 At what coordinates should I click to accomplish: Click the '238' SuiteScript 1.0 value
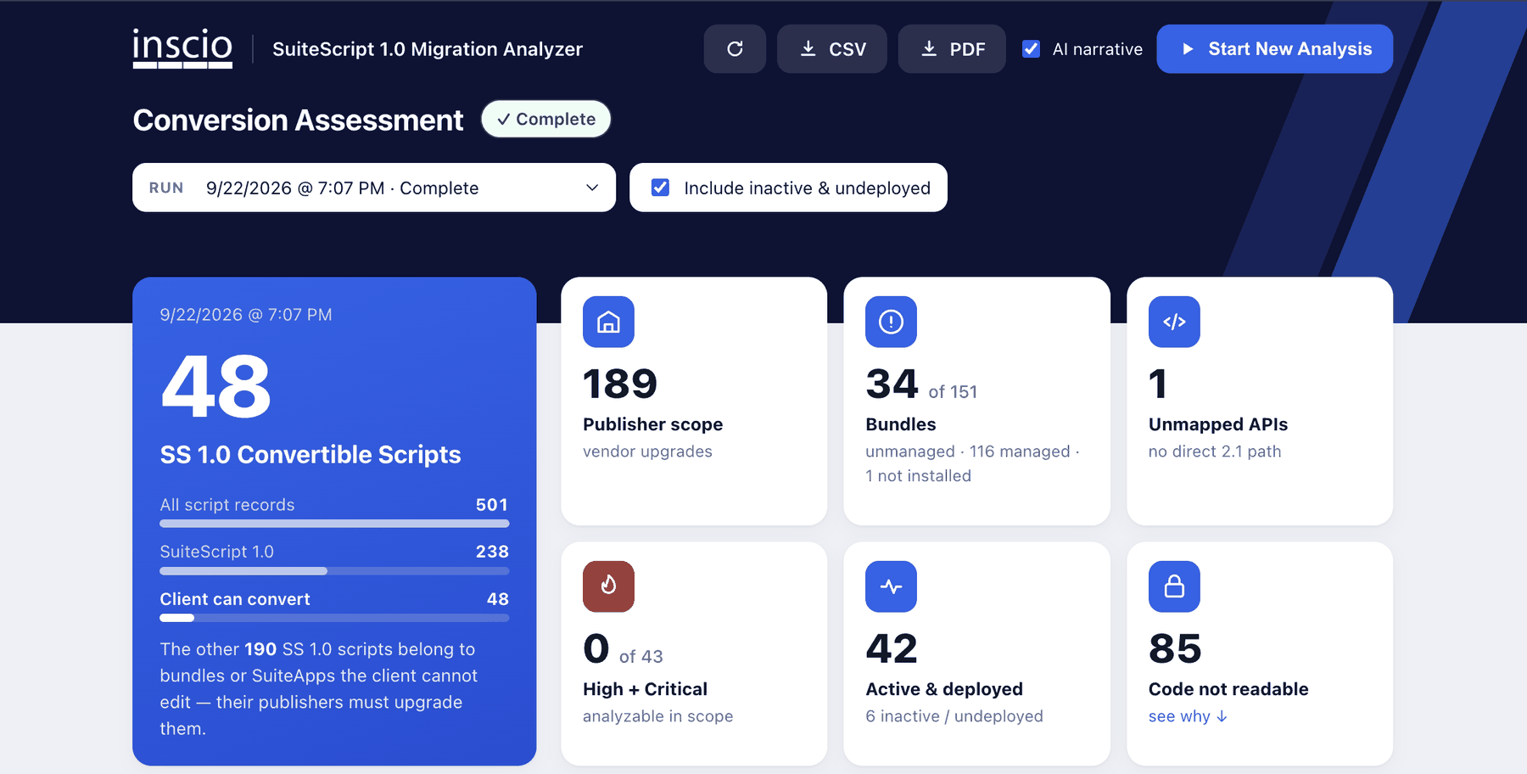(492, 552)
